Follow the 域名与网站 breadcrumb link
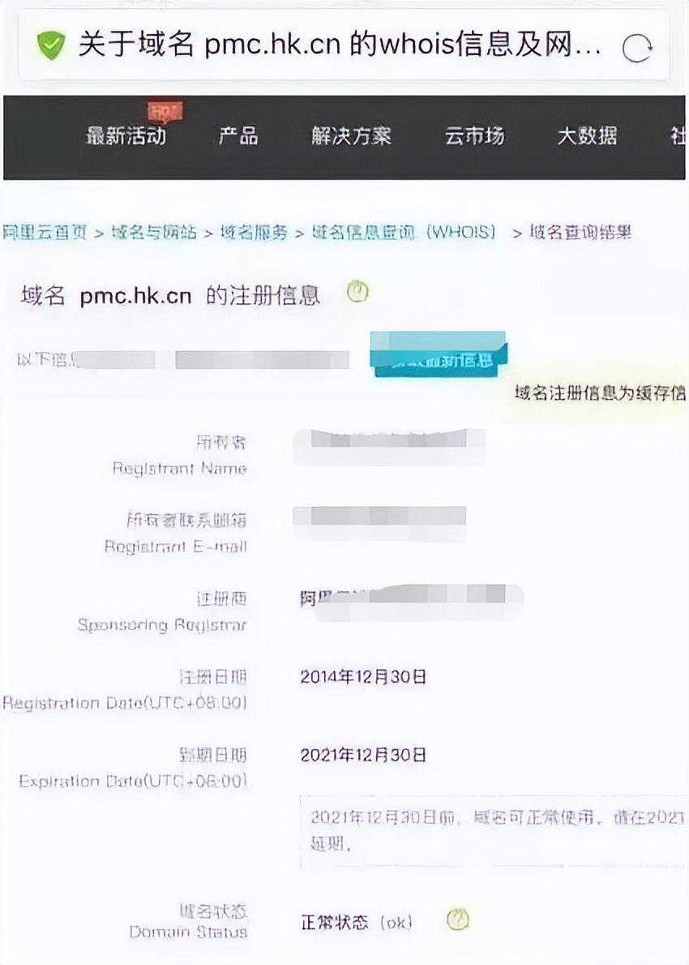 click(154, 233)
